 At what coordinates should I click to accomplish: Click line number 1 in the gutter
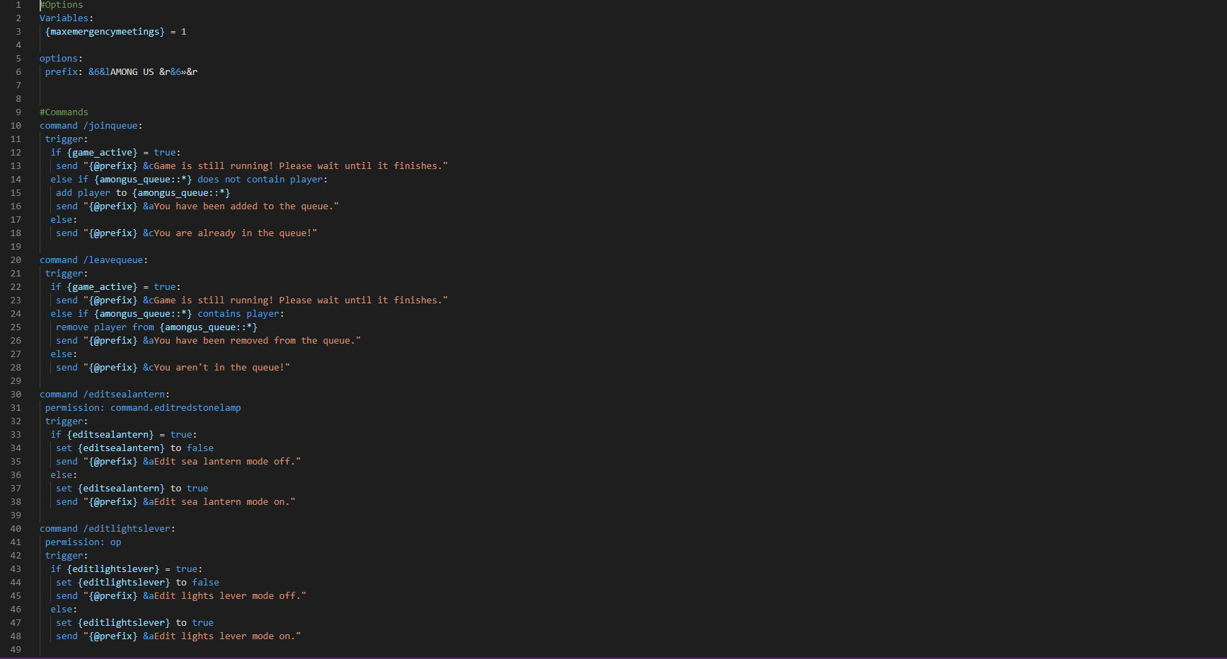pyautogui.click(x=18, y=5)
